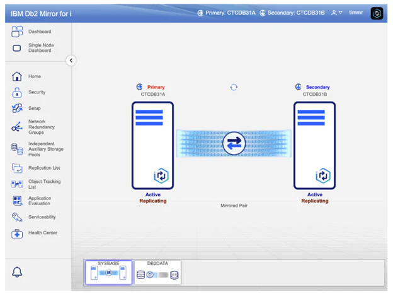Open Application Evaluation page
Viewport: 393px width, 296px height.
coord(40,201)
